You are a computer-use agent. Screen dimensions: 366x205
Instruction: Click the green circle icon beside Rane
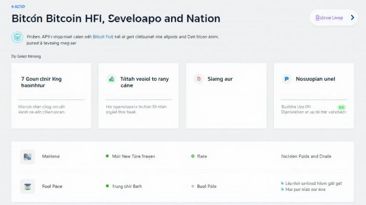(x=193, y=156)
